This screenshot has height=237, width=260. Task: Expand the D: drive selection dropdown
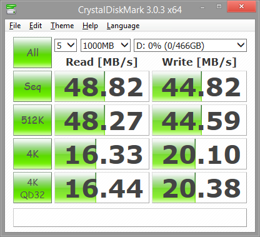coord(190,46)
